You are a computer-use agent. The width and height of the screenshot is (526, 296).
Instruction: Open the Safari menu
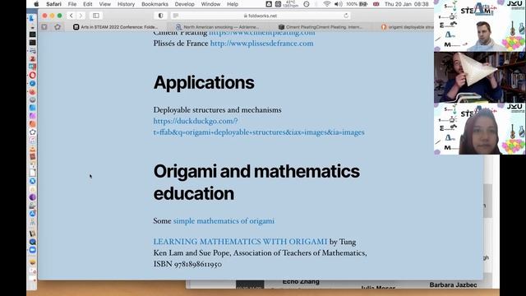point(53,4)
